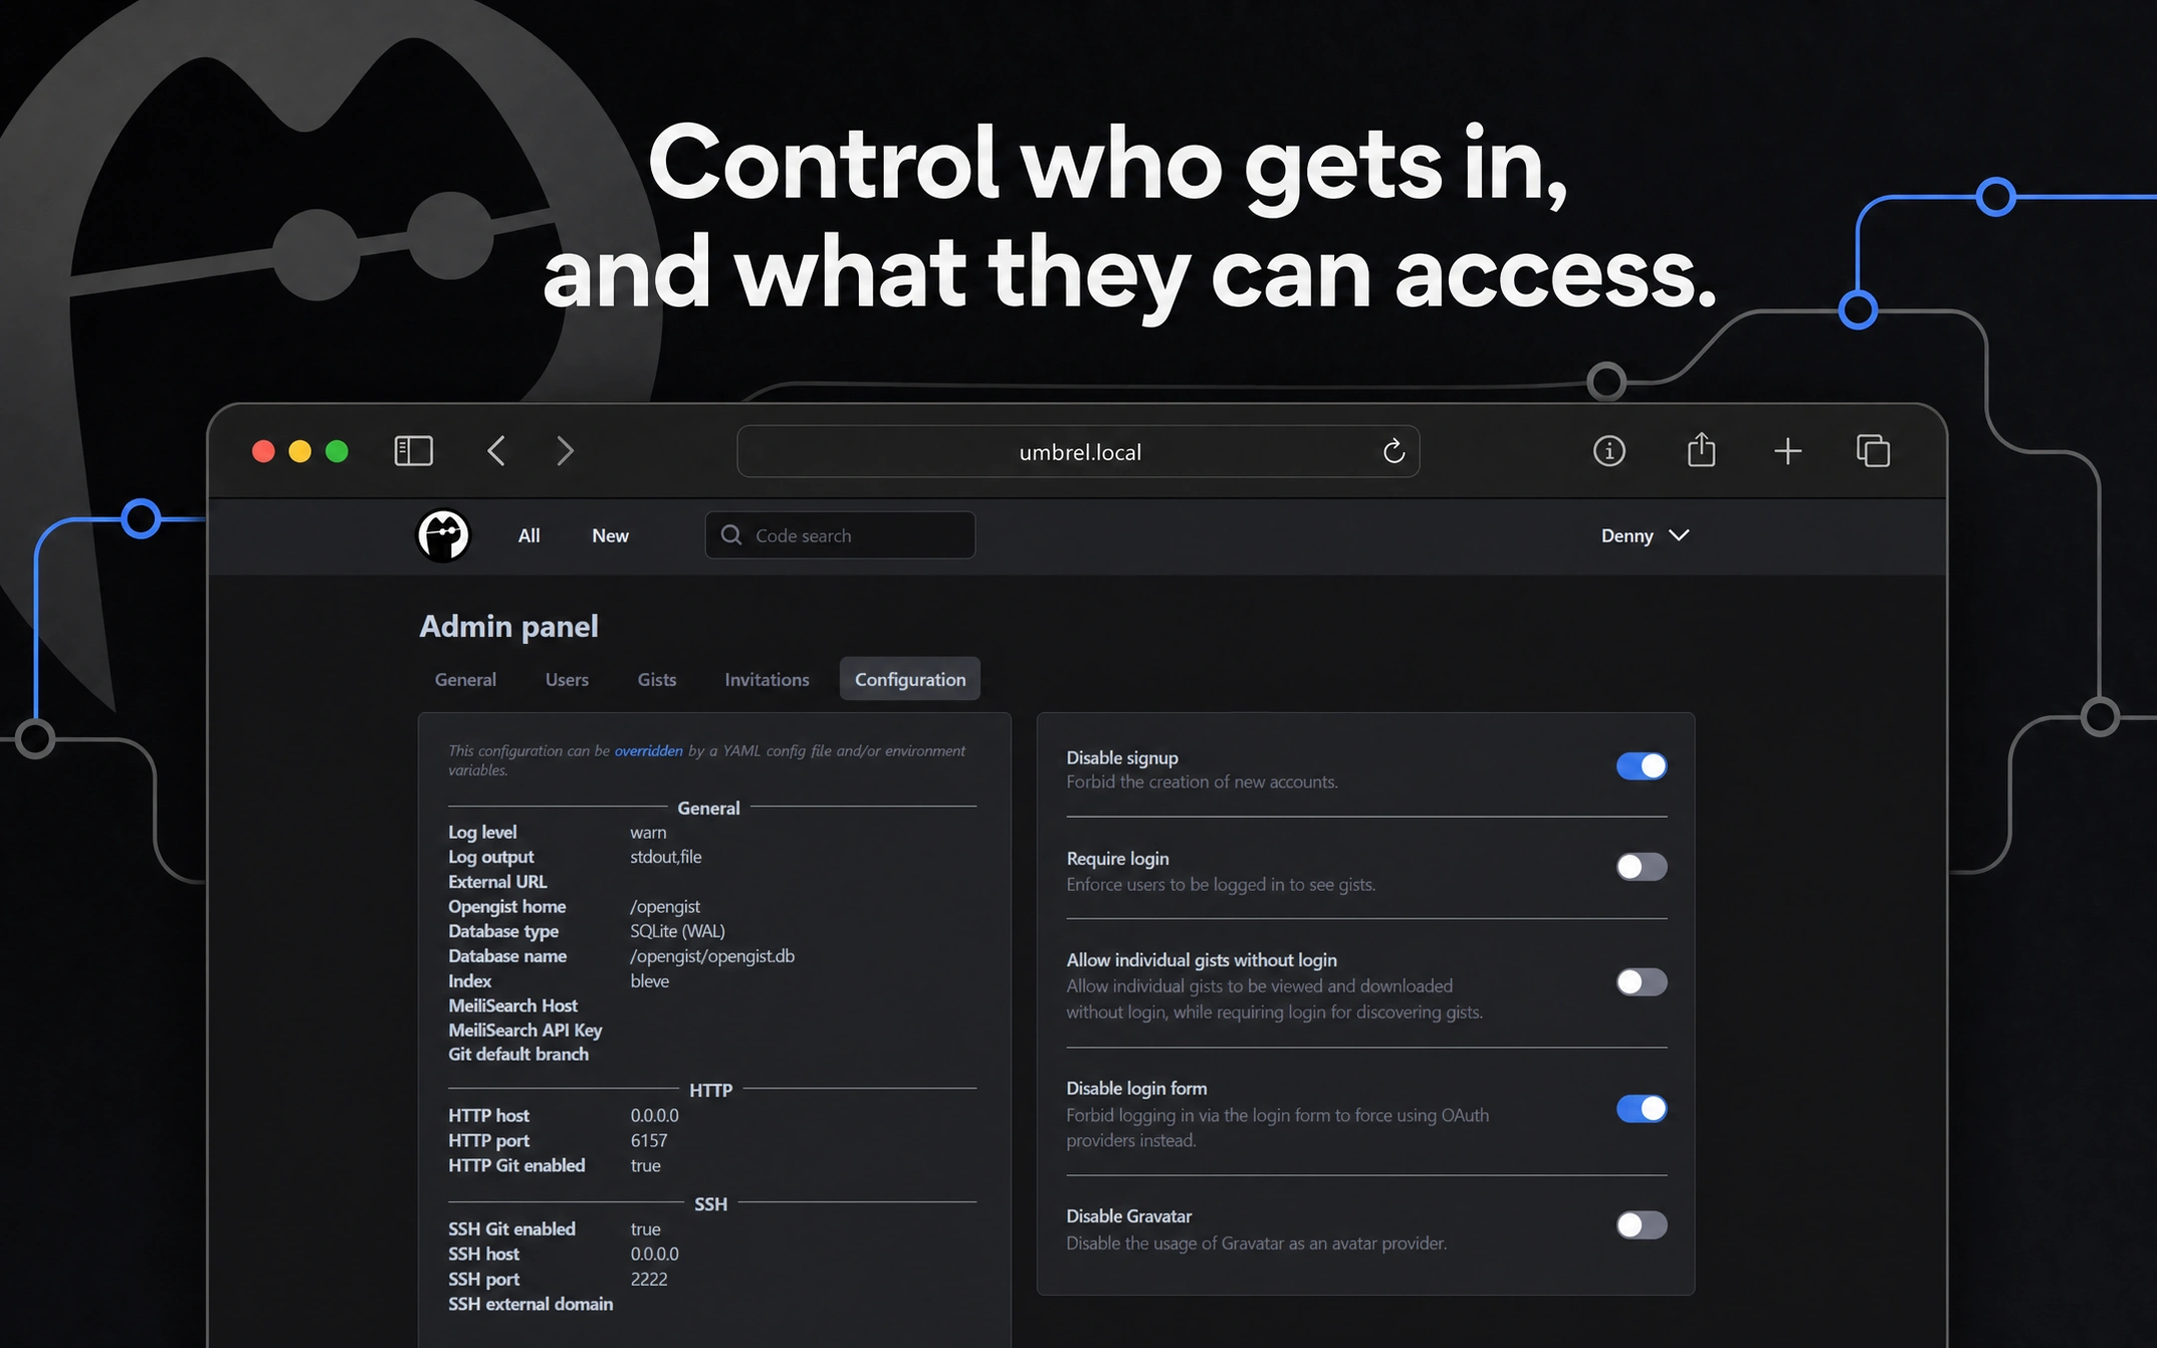Image resolution: width=2157 pixels, height=1348 pixels.
Task: Switch to the Users tab
Action: (x=567, y=680)
